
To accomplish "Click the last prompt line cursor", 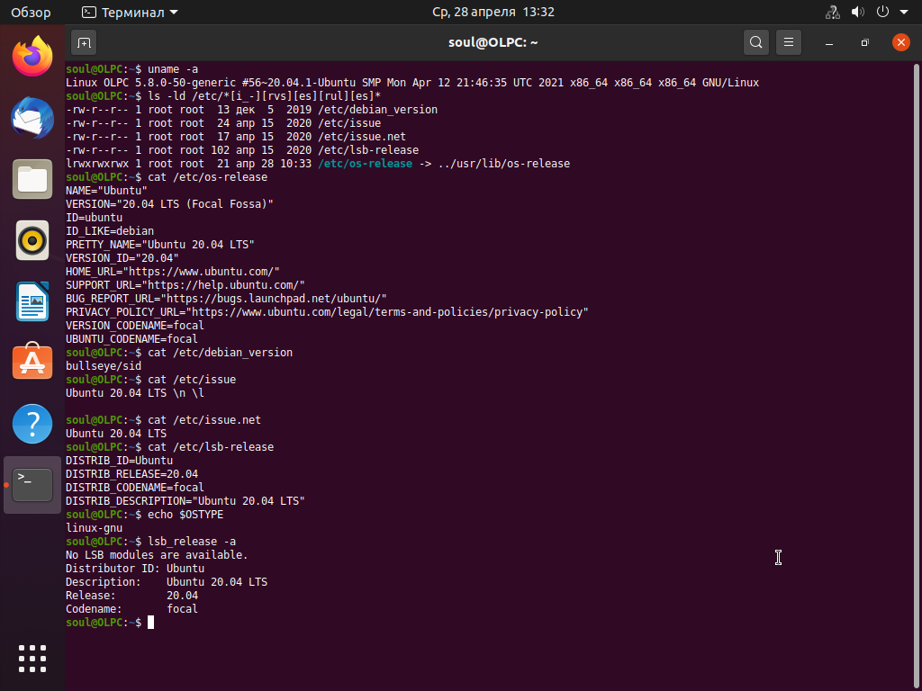I will [x=150, y=623].
